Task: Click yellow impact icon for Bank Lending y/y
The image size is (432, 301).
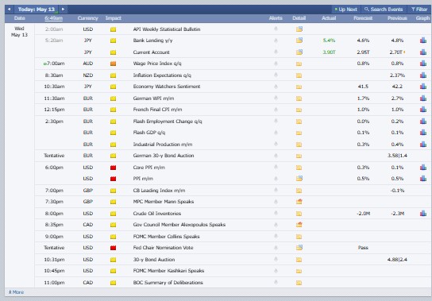Action: click(x=113, y=41)
